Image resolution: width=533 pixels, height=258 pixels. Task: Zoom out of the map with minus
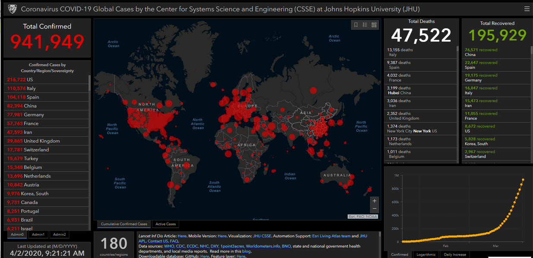374,209
